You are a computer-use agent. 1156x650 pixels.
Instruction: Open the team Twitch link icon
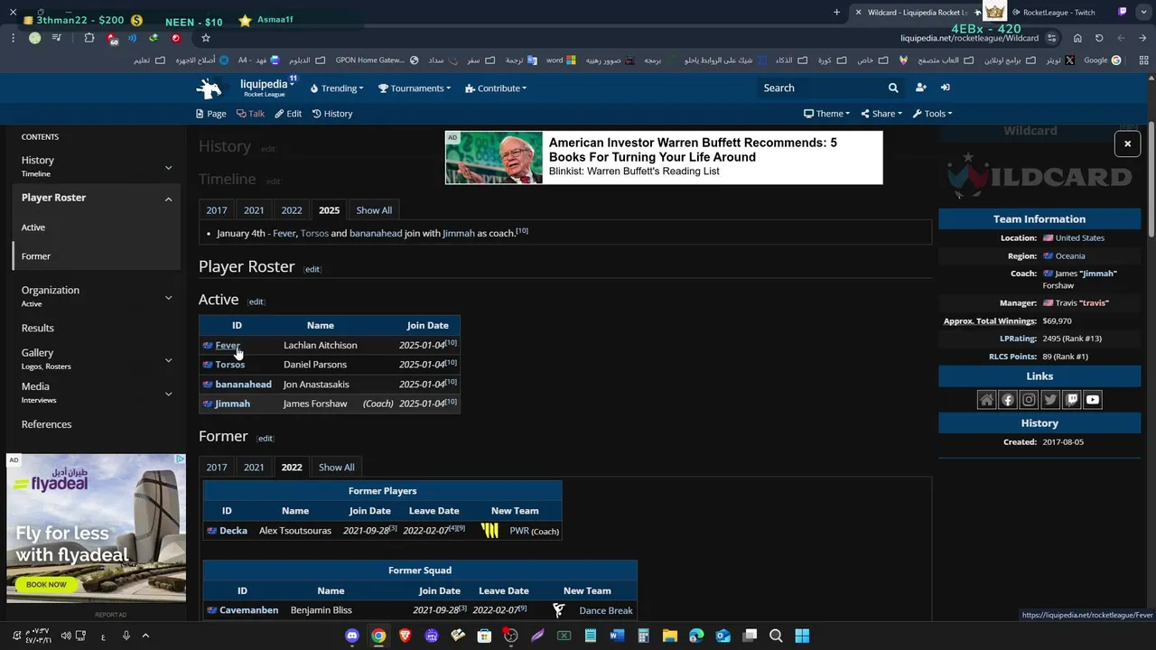tap(1071, 400)
